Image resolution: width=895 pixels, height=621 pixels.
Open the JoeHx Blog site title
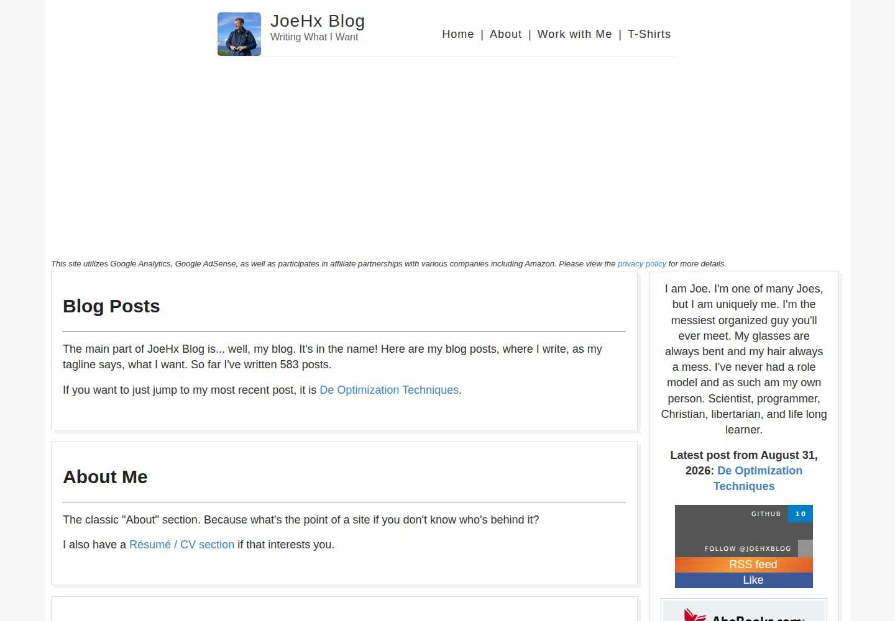coord(318,21)
